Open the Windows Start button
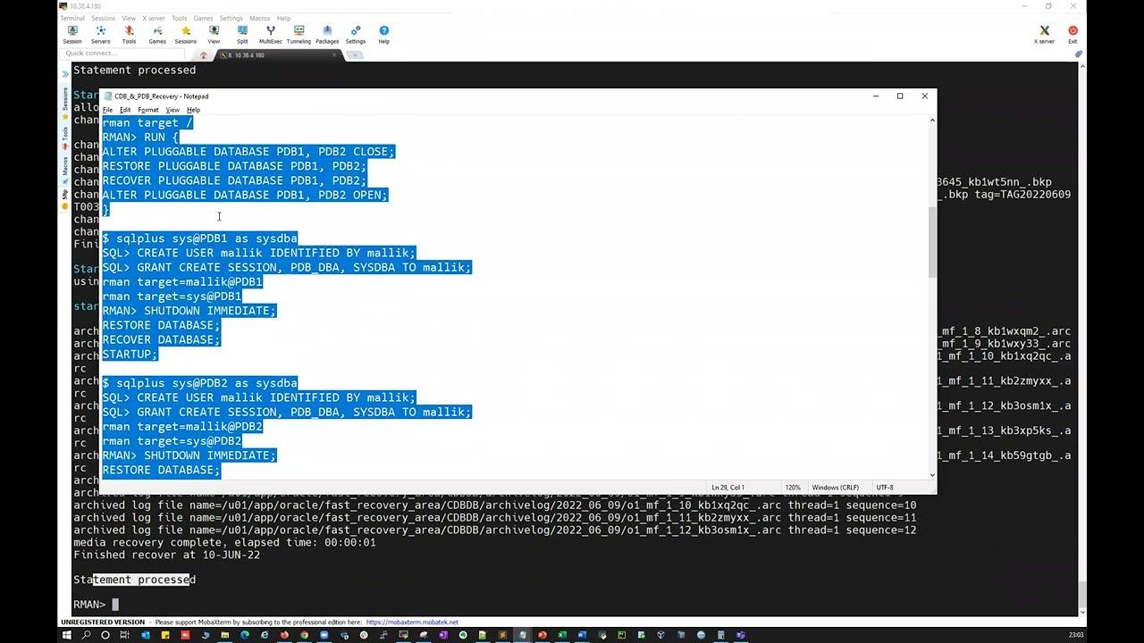 pos(66,635)
